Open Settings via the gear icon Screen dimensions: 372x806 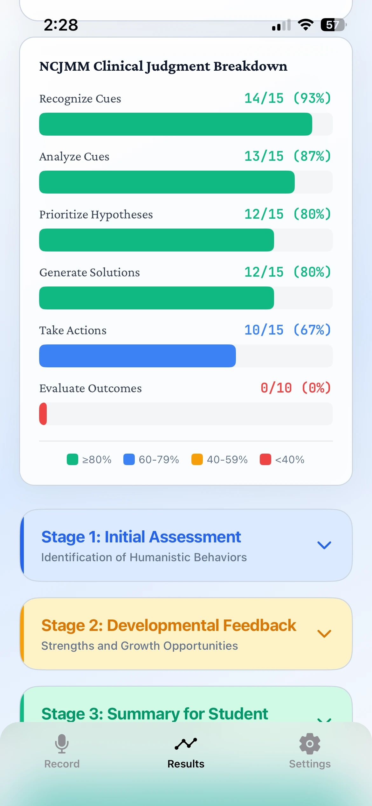(x=309, y=744)
